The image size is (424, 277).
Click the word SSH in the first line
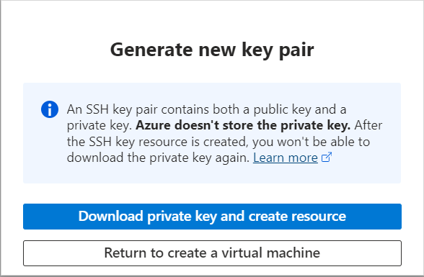97,109
